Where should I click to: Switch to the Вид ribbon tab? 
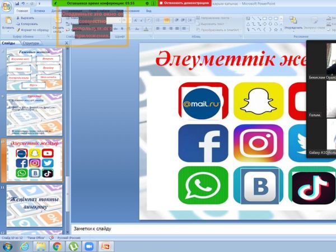(x=148, y=11)
